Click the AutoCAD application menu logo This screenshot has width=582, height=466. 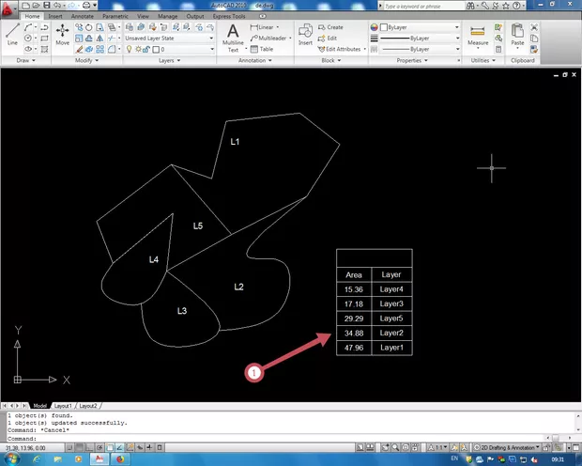(x=10, y=8)
